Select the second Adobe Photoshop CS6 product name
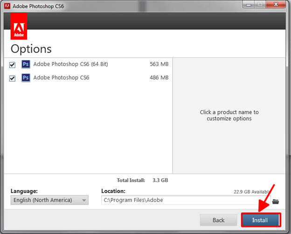291x234 pixels. 61,78
